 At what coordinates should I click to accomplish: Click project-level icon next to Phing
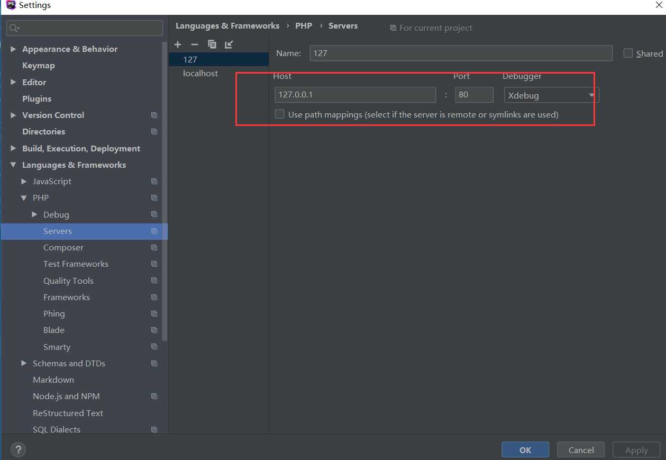154,314
